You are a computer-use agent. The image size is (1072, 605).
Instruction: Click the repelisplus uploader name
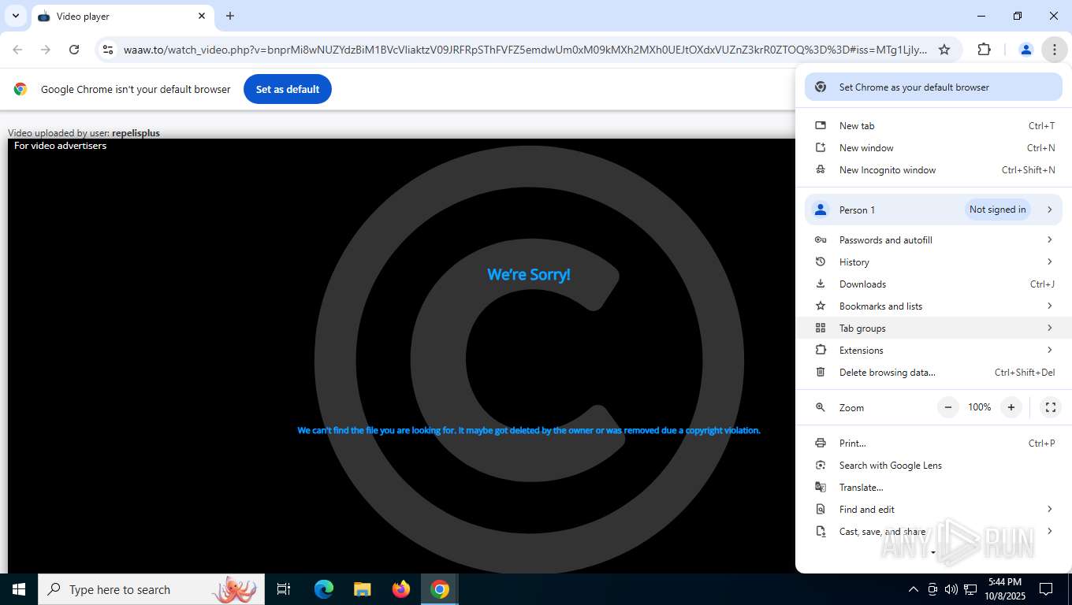[x=136, y=133]
